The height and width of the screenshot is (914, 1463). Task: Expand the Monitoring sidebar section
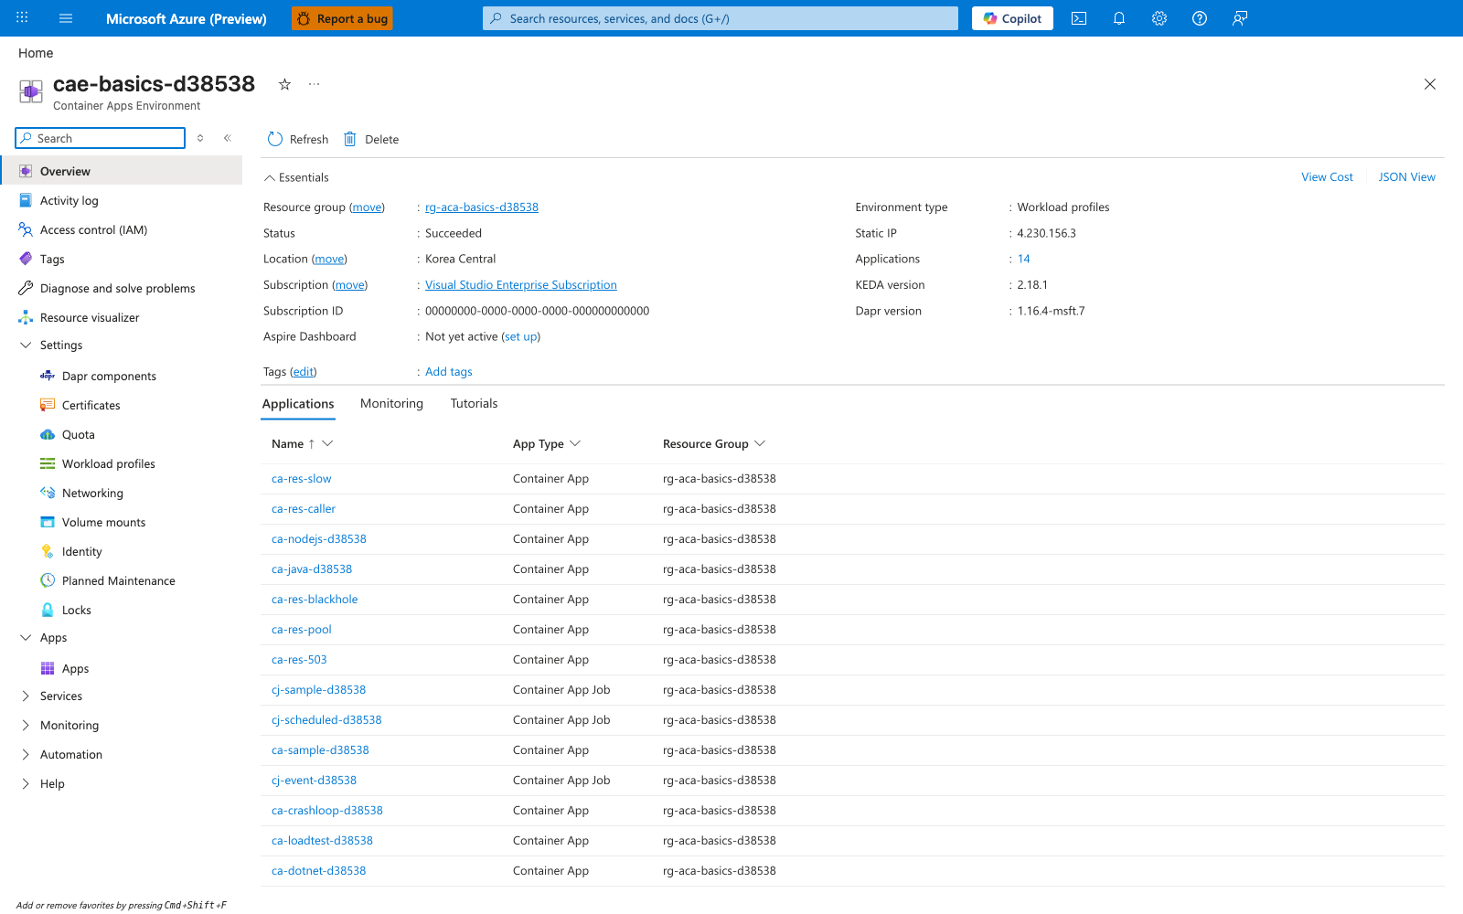(x=26, y=725)
